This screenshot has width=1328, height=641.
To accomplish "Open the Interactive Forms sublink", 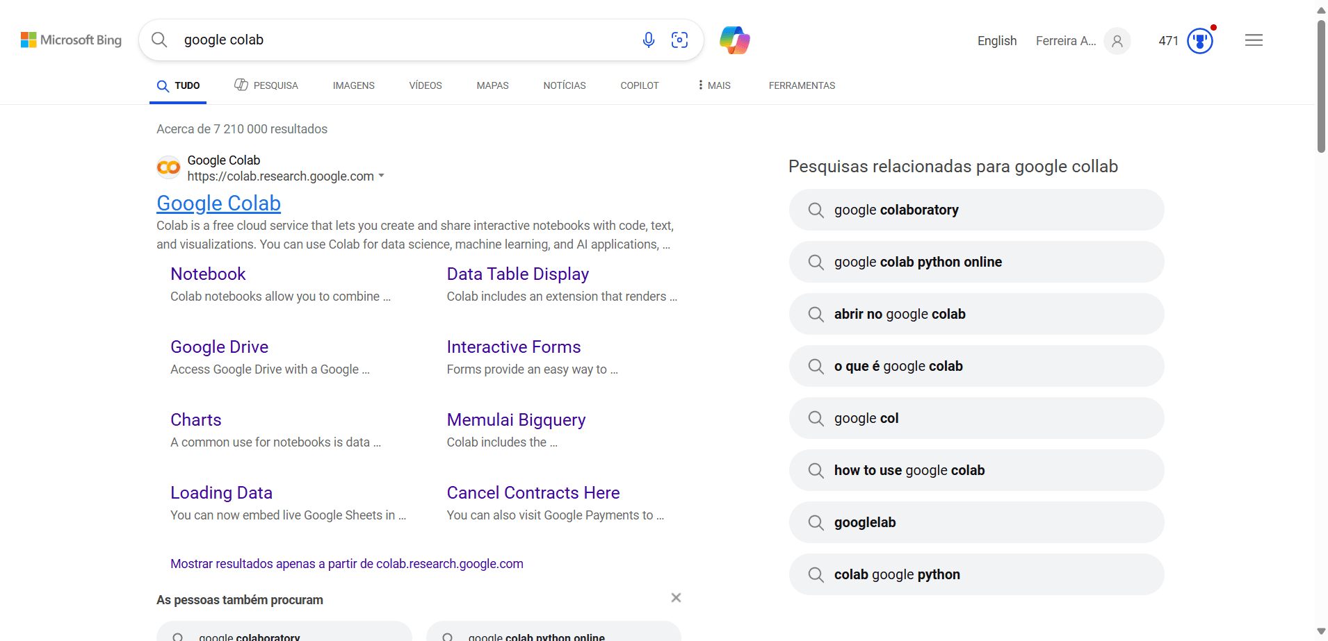I will pyautogui.click(x=514, y=347).
